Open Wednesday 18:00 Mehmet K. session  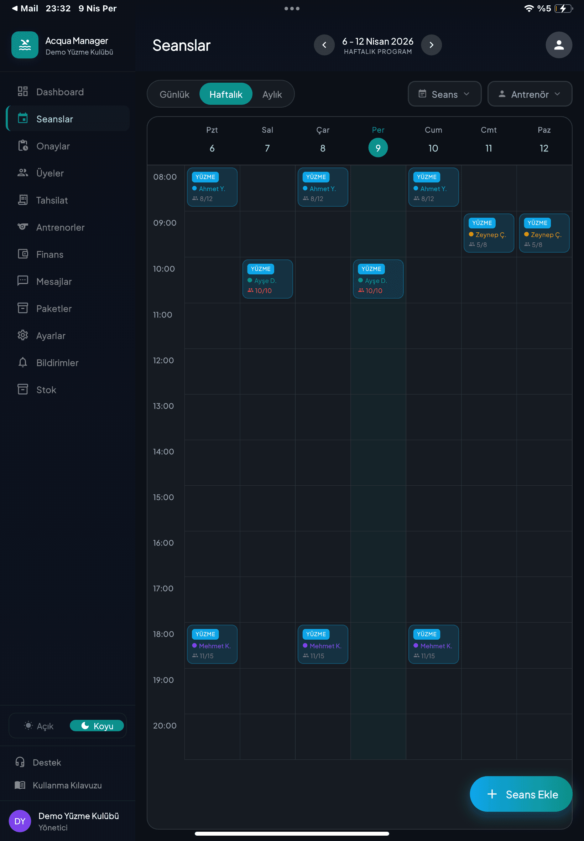pyautogui.click(x=323, y=644)
